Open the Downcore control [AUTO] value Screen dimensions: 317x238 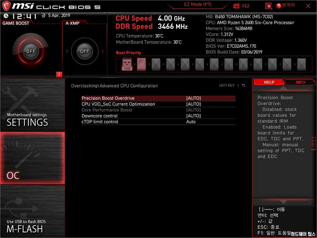(193, 116)
